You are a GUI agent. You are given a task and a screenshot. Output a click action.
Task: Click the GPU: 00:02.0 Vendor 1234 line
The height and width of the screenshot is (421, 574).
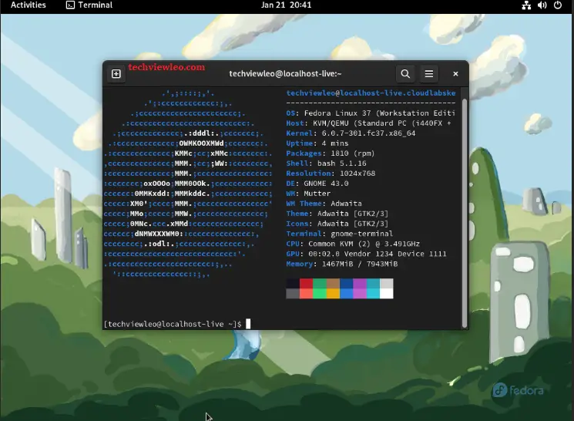pyautogui.click(x=366, y=254)
